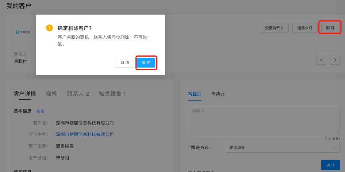The width and height of the screenshot is (345, 172).
Task: Click the customer company logo
Action: pyautogui.click(x=23, y=32)
